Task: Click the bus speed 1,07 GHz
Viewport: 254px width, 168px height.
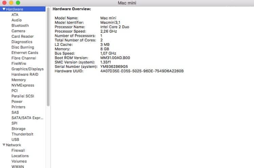Action: point(108,53)
